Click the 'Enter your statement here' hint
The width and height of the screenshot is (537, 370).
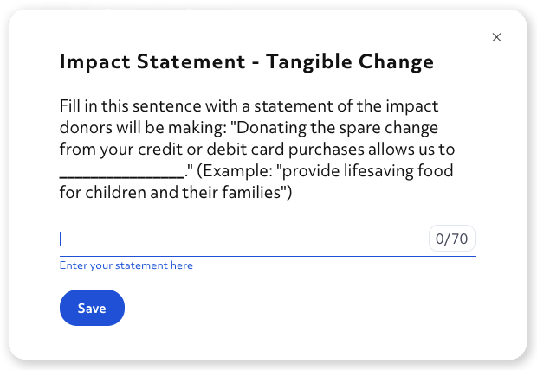point(126,265)
